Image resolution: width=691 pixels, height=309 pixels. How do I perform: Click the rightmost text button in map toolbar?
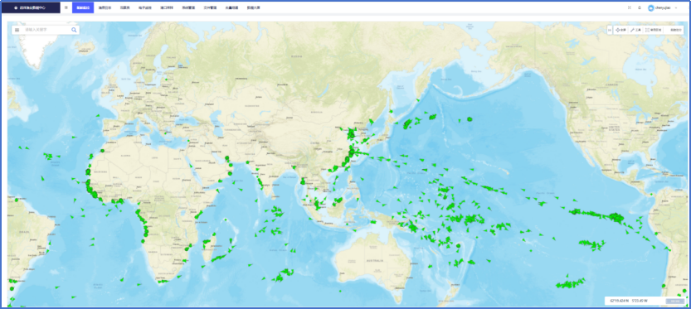tap(675, 30)
